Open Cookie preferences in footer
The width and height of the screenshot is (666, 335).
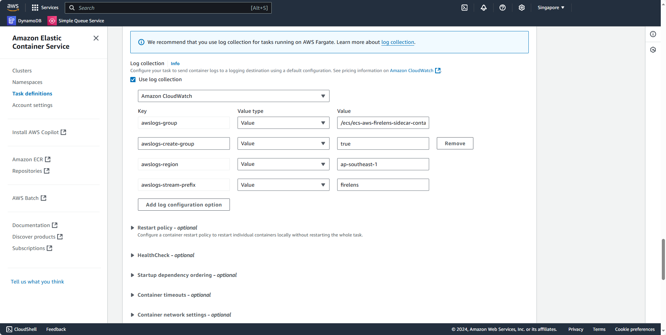point(635,329)
